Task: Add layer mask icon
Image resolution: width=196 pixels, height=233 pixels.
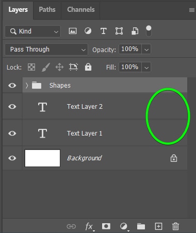Action: [x=106, y=226]
